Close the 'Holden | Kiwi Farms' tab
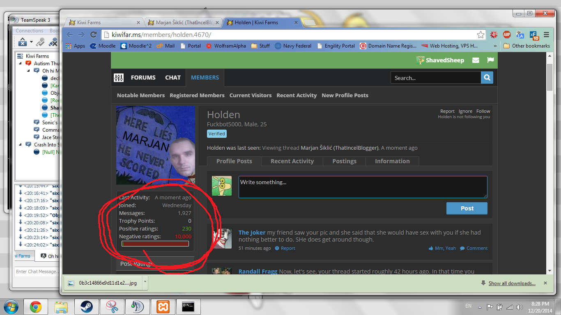 tap(296, 23)
